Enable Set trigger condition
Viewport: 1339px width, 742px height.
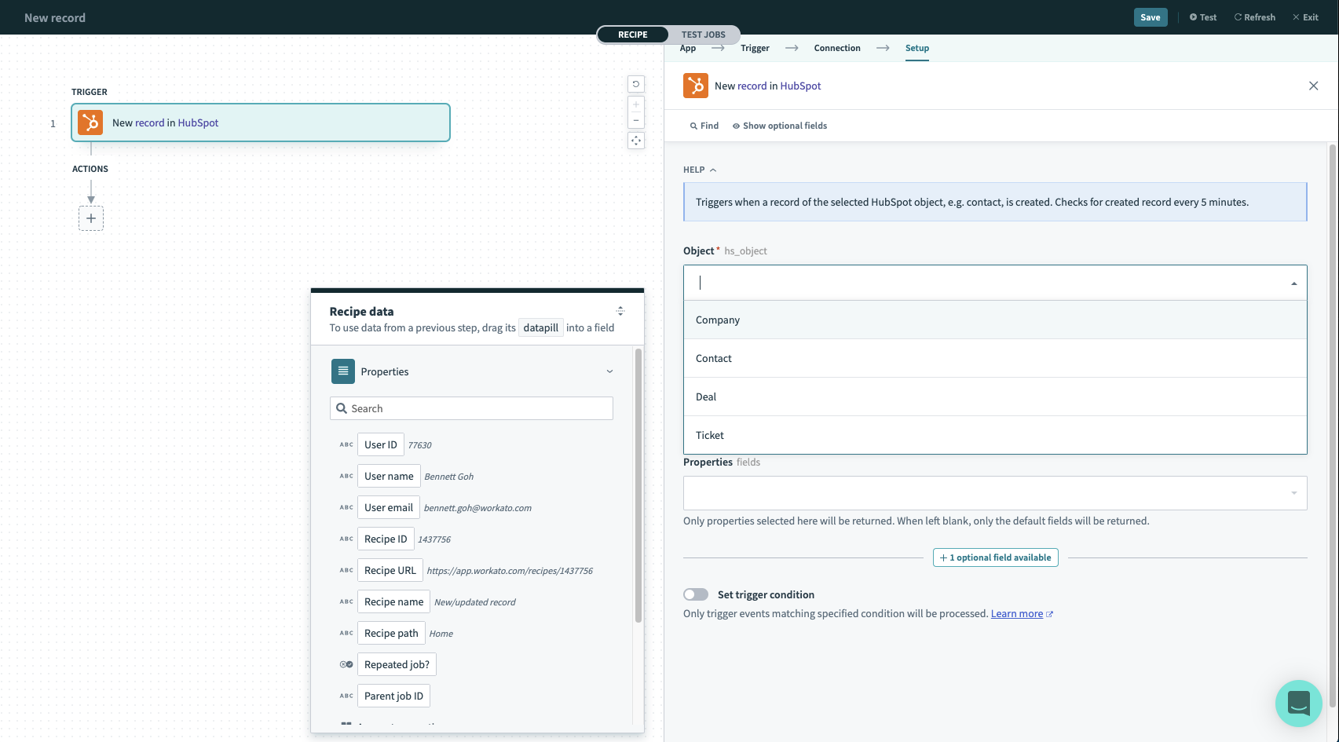click(x=695, y=594)
